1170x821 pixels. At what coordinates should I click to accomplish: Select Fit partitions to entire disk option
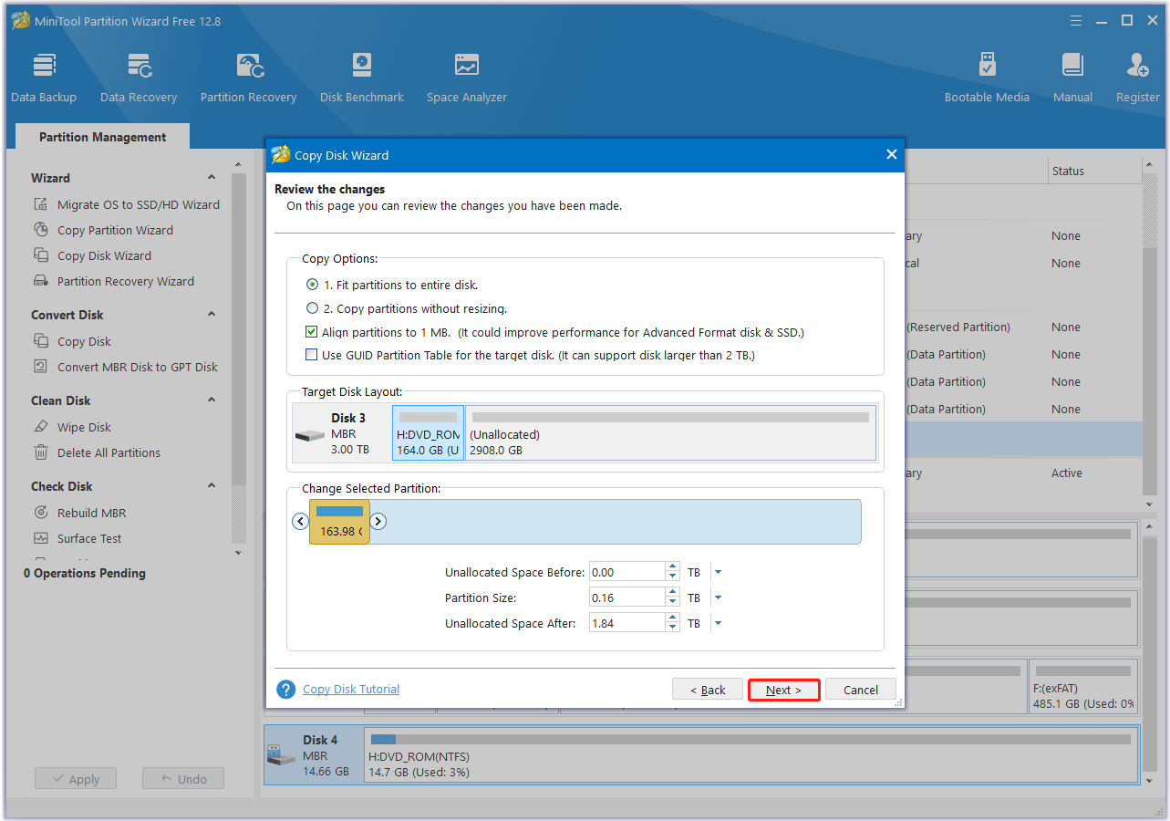point(313,285)
